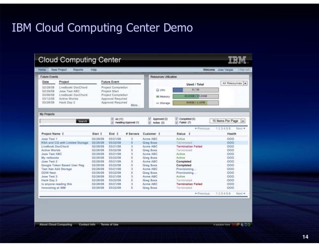Click Jose Test ABC in Future Events

coord(69,91)
